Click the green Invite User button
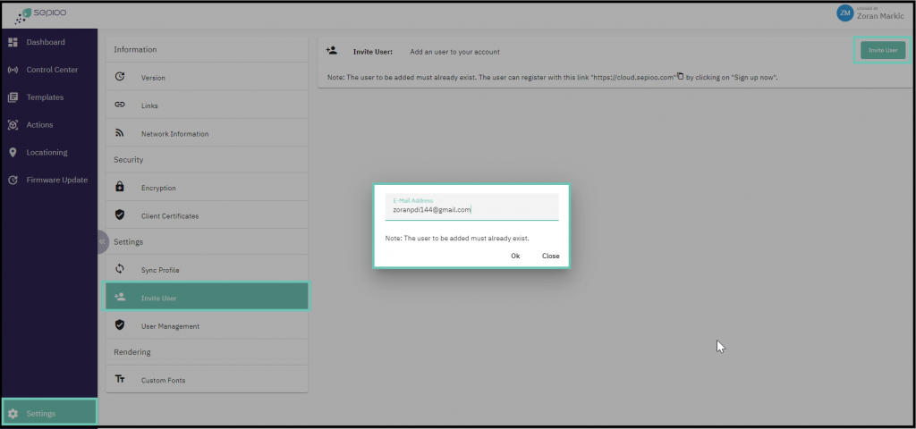Viewport: 916px width, 429px height. (x=882, y=51)
